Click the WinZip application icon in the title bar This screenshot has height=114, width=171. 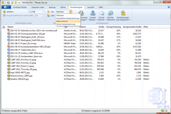3,2
